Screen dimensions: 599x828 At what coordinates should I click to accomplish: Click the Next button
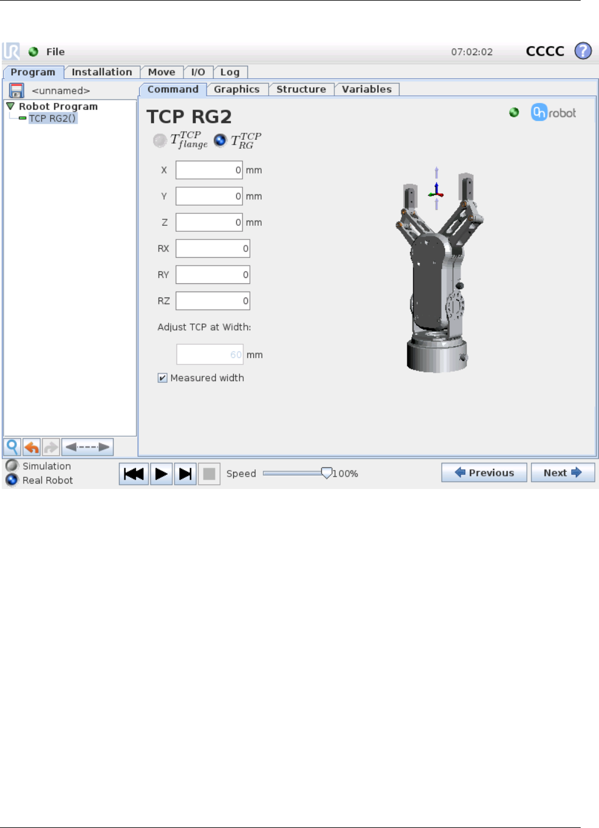(x=563, y=472)
